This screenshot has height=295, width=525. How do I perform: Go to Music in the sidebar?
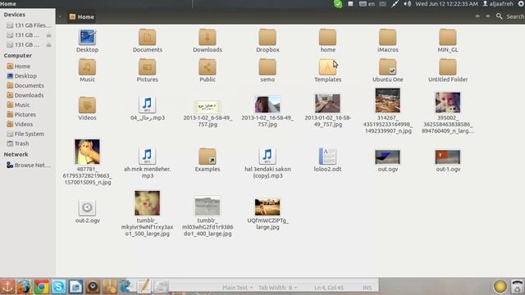coord(22,105)
